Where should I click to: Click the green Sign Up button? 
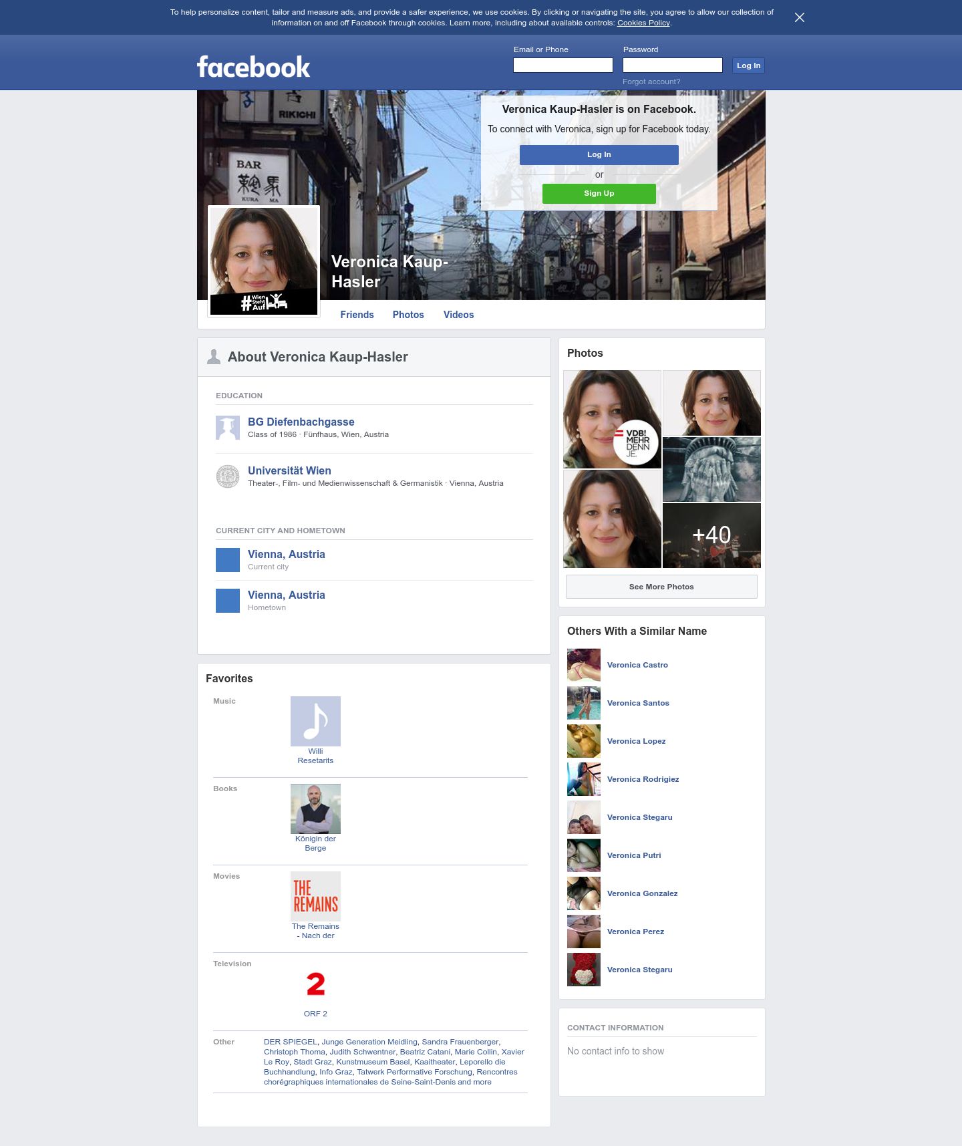(x=599, y=193)
